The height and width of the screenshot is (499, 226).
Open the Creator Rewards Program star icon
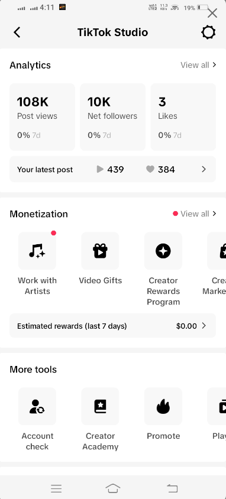(x=163, y=251)
